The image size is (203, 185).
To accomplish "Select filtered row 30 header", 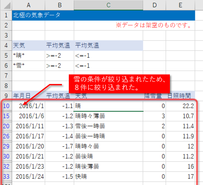I will [x=6, y=156].
